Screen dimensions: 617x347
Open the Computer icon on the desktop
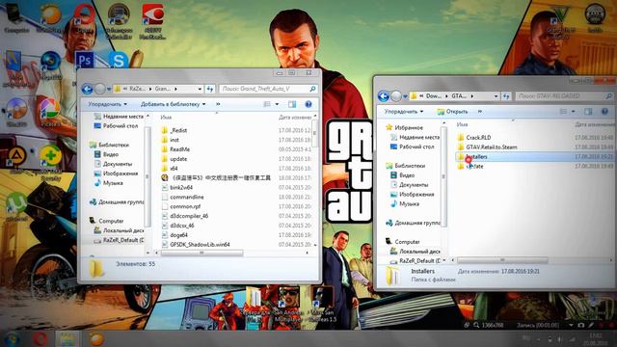(x=16, y=17)
